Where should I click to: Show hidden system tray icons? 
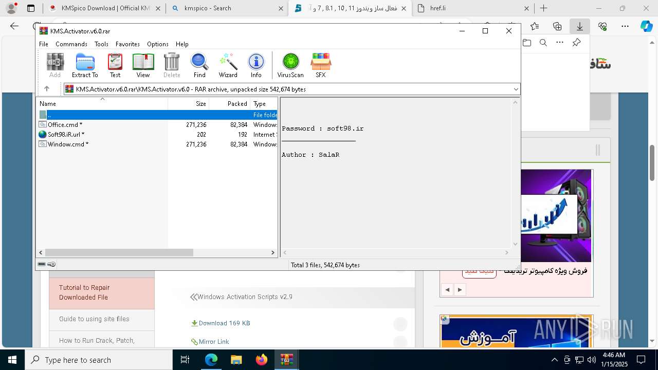tap(554, 360)
